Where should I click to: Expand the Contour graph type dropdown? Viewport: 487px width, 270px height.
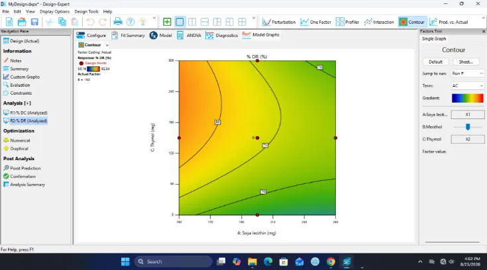point(107,45)
